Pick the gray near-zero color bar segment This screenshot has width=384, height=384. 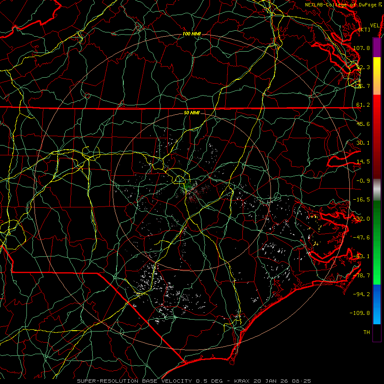(377, 190)
